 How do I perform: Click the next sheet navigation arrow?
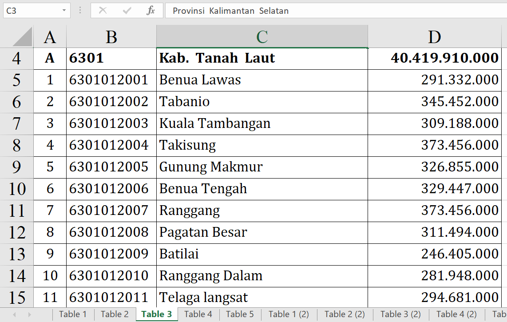pyautogui.click(x=29, y=314)
